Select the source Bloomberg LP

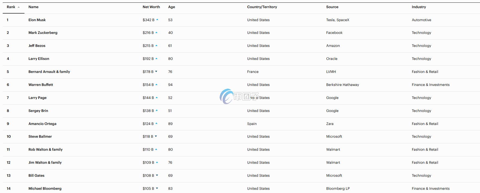click(x=338, y=189)
